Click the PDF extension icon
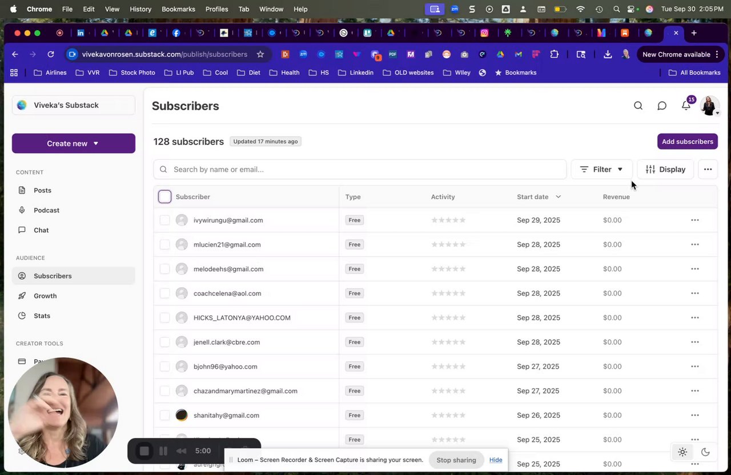Screen dimensions: 731x475 [x=392, y=54]
